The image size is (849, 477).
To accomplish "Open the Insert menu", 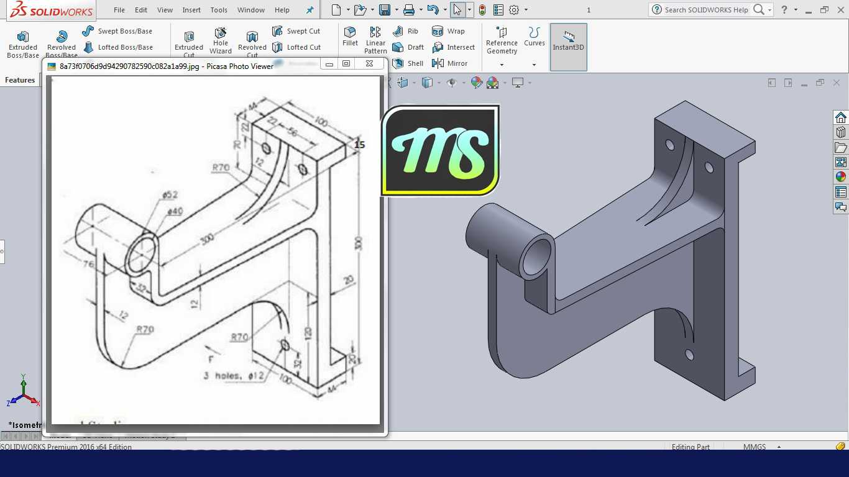I will coord(191,10).
